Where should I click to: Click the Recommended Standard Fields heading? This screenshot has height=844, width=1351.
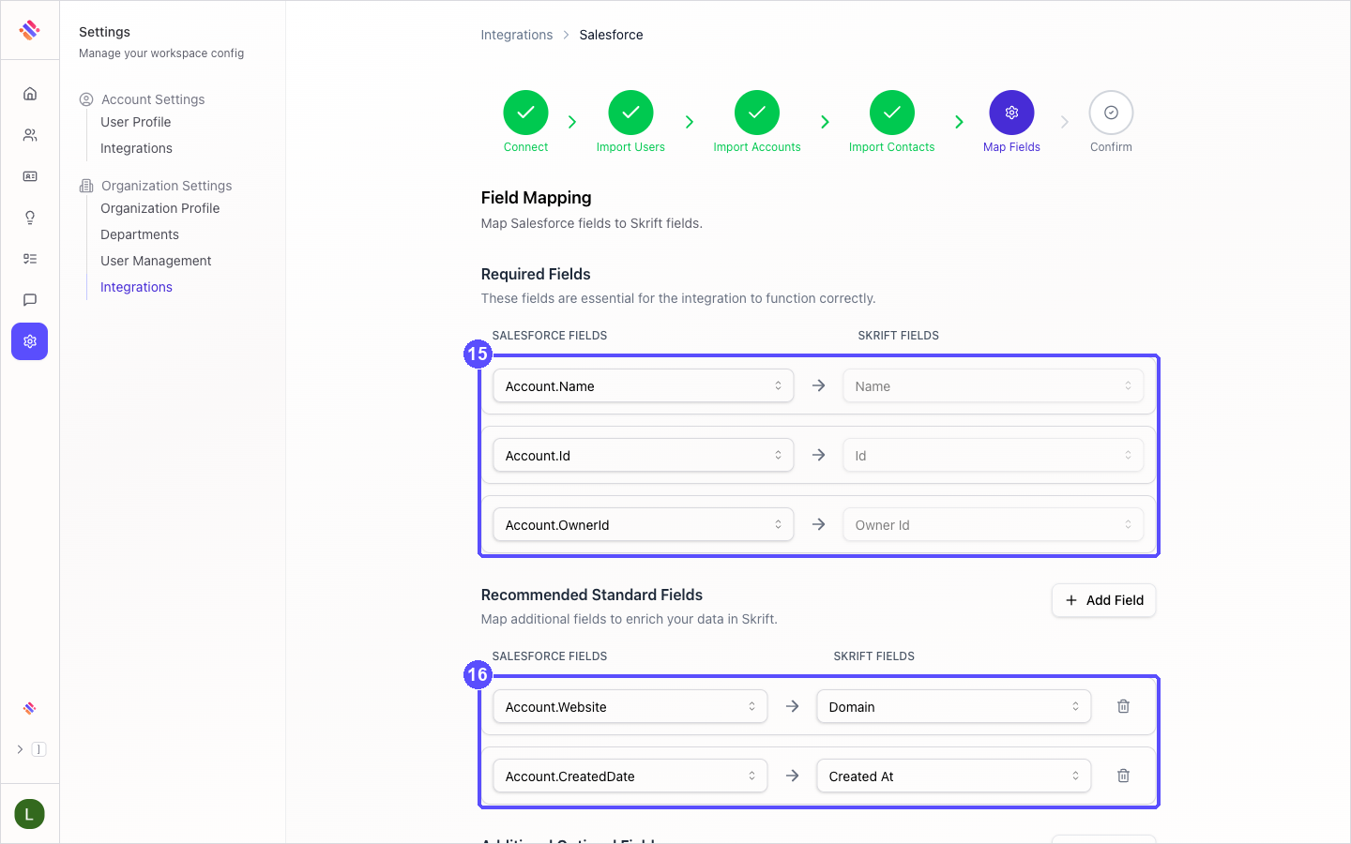click(592, 595)
